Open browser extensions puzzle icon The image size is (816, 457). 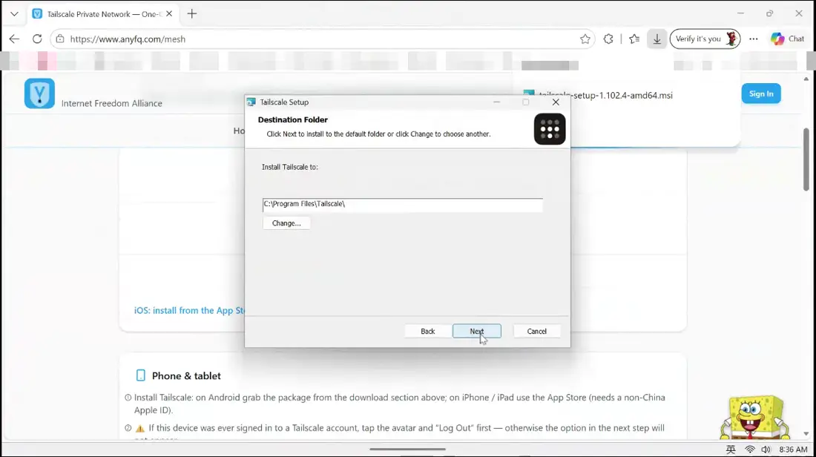[608, 39]
